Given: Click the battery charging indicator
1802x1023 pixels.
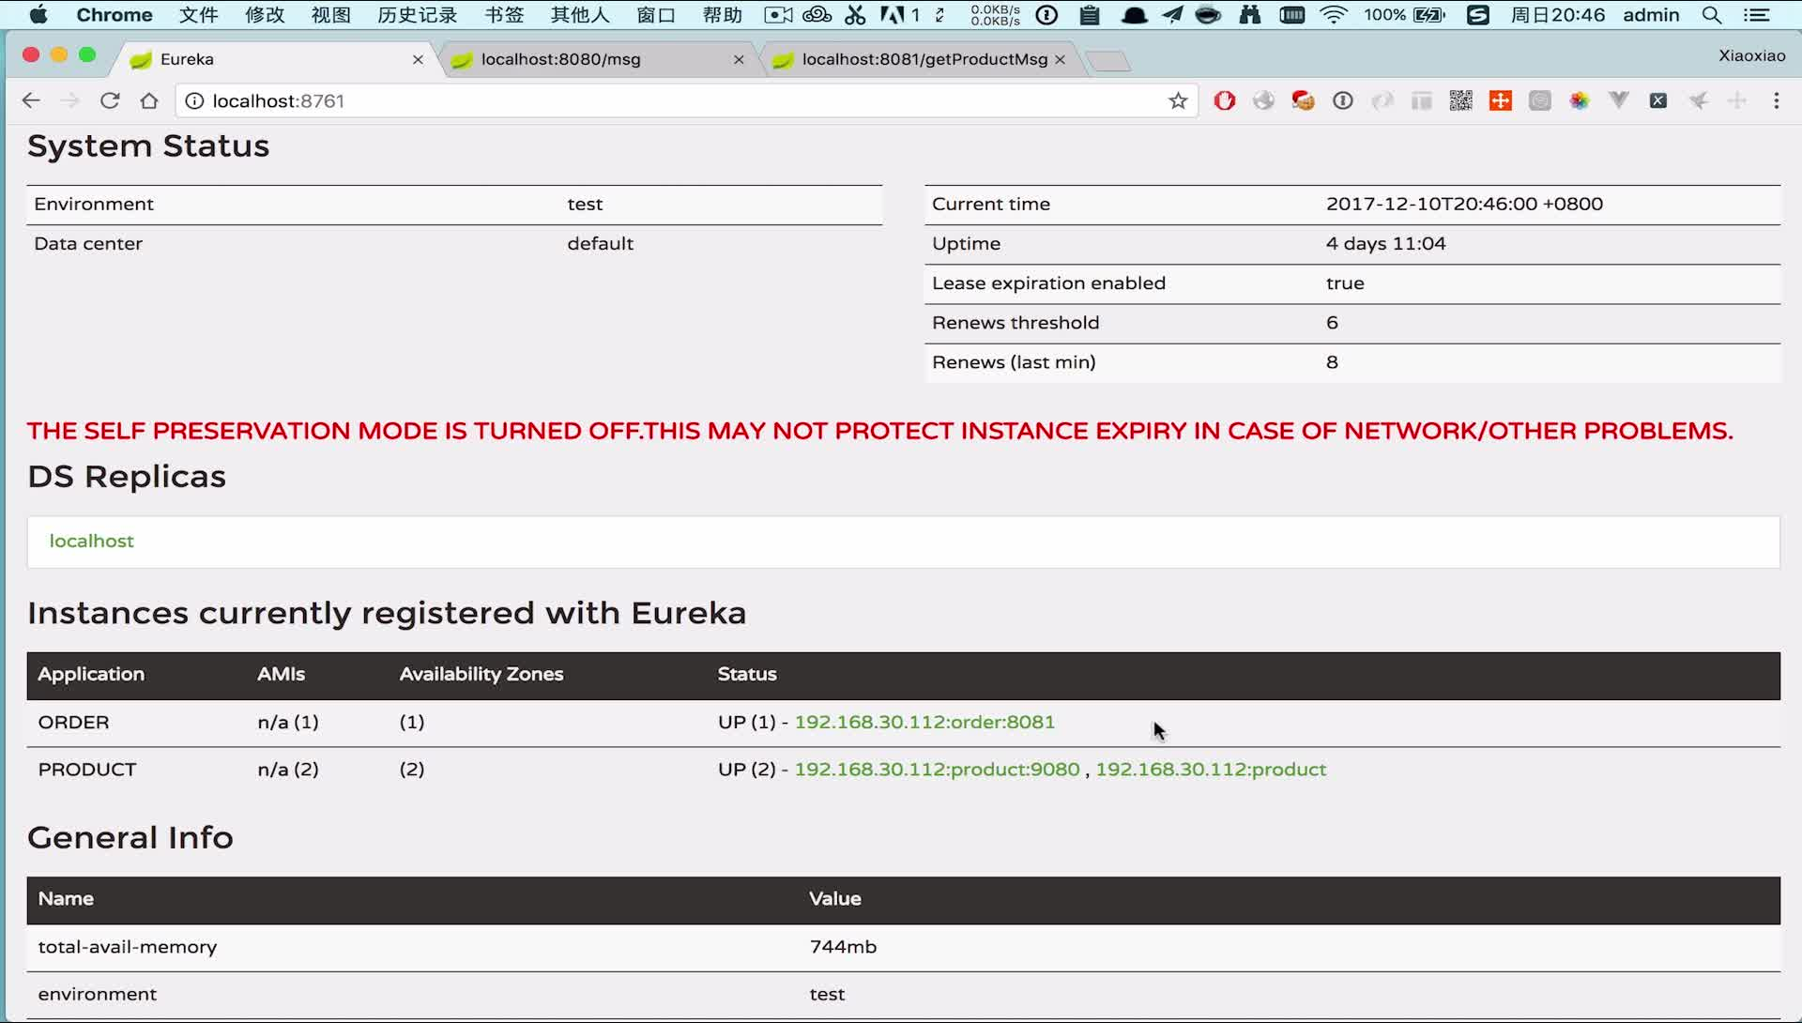Looking at the screenshot, I should click(x=1428, y=15).
